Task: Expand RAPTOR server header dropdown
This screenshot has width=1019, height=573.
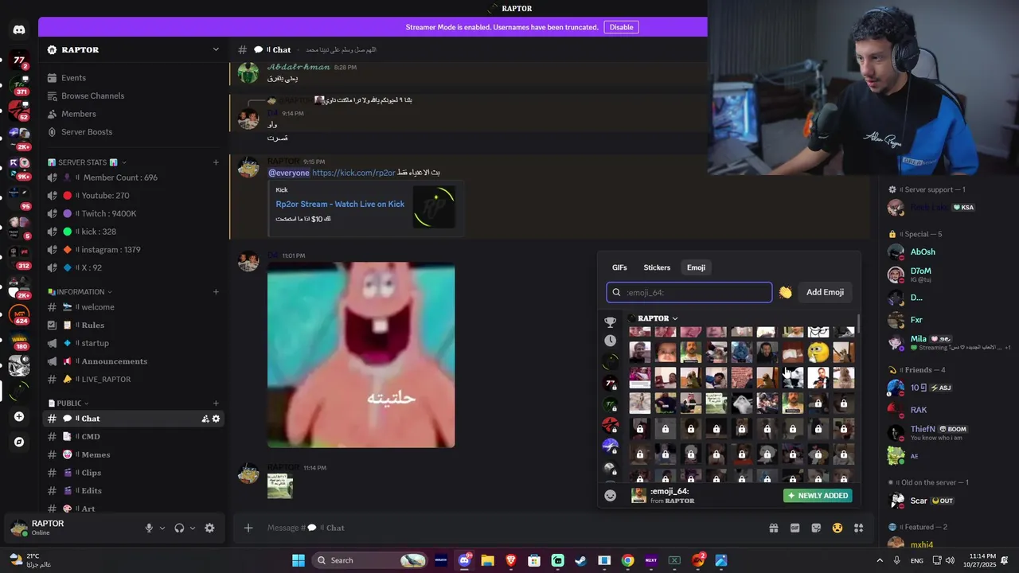Action: pos(216,49)
